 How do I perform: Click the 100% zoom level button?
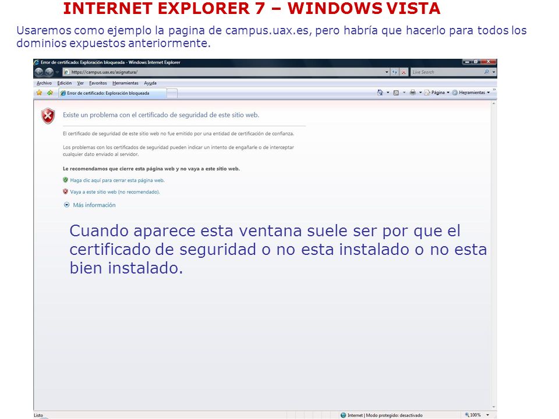coord(473,415)
